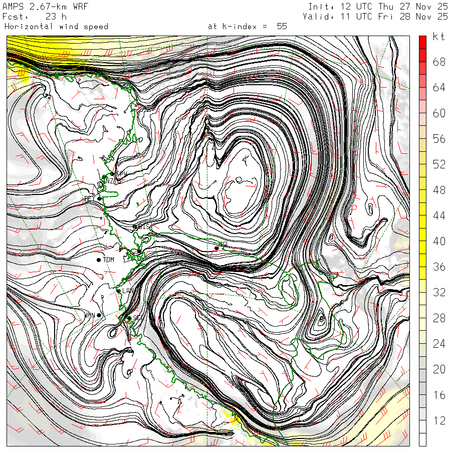Click the 'kt' unit label above color bar

click(438, 37)
